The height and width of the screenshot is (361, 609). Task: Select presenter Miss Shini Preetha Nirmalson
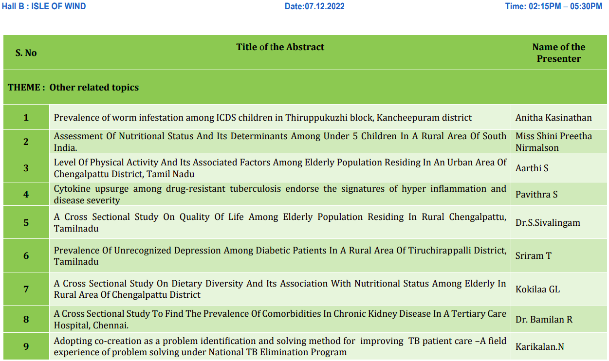click(x=554, y=142)
